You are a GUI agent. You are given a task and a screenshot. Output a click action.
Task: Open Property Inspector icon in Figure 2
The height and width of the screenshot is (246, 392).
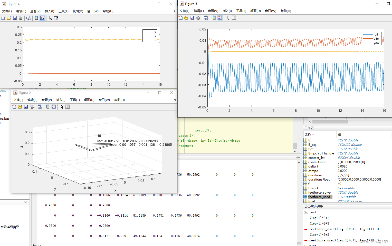68,107
